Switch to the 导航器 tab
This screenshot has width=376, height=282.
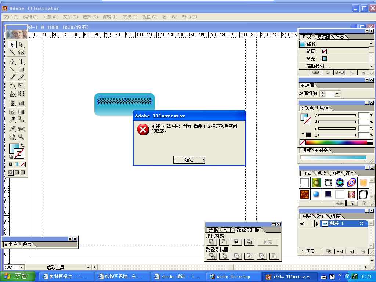pyautogui.click(x=323, y=37)
